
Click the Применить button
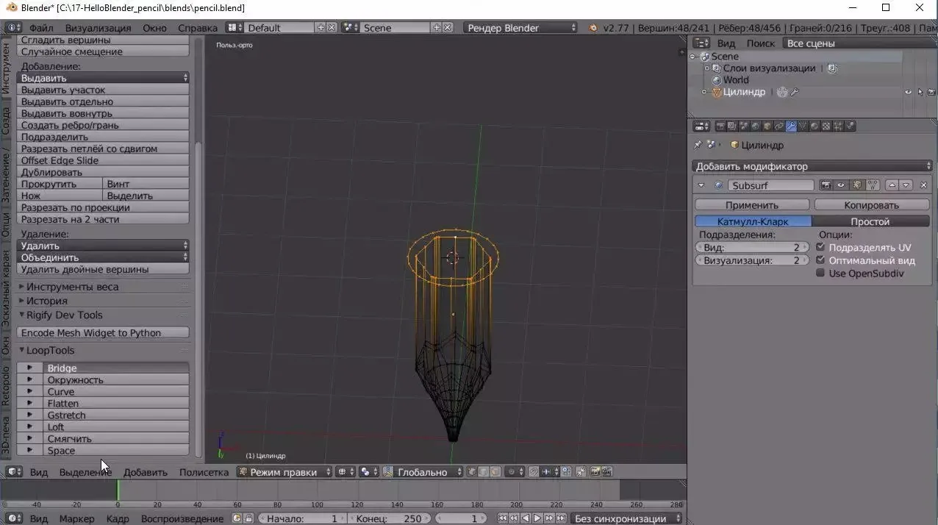click(751, 205)
